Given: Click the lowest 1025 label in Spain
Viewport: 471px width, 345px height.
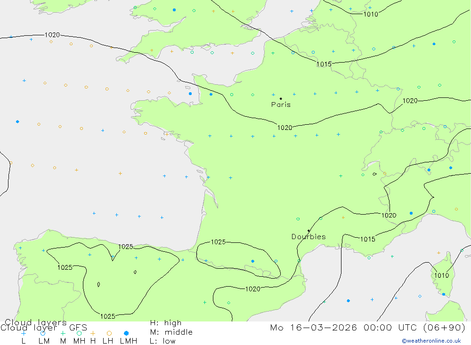Looking at the screenshot, I should [x=107, y=316].
